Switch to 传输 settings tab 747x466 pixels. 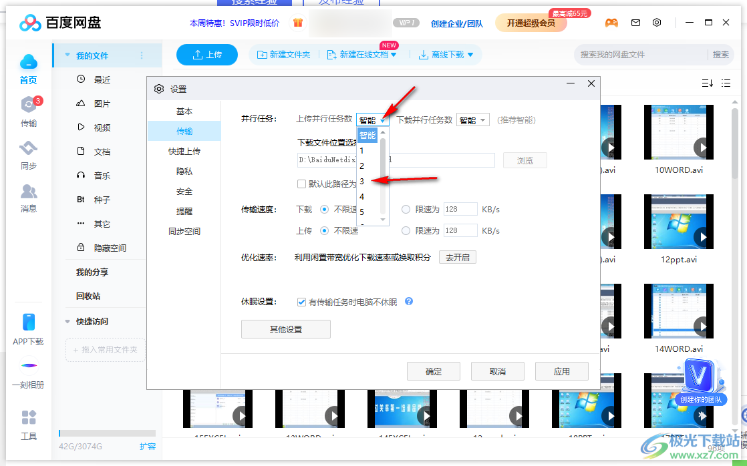click(x=184, y=131)
